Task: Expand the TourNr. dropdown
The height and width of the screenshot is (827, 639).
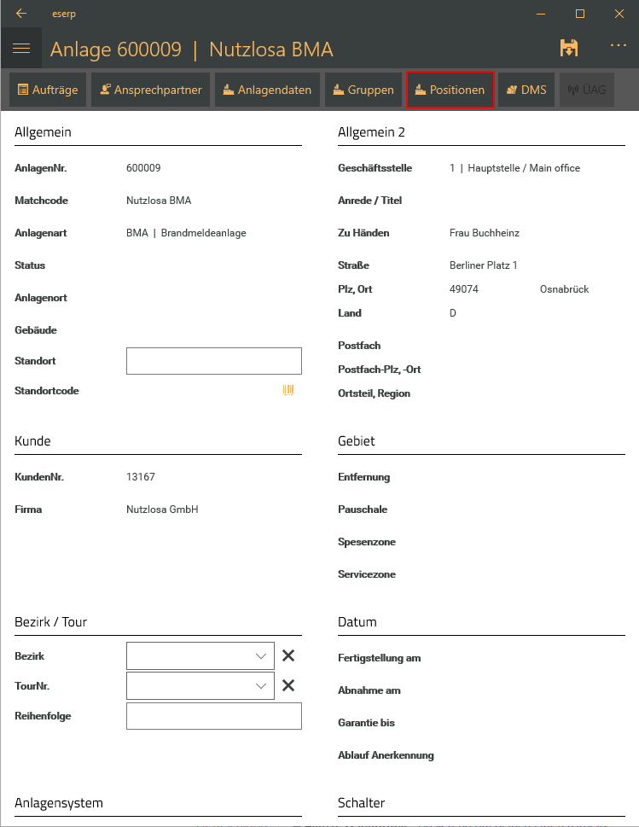Action: 260,685
